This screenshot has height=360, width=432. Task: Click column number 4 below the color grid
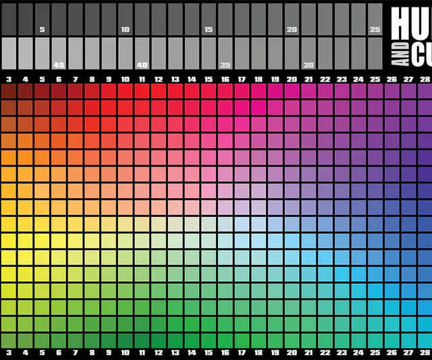26,353
